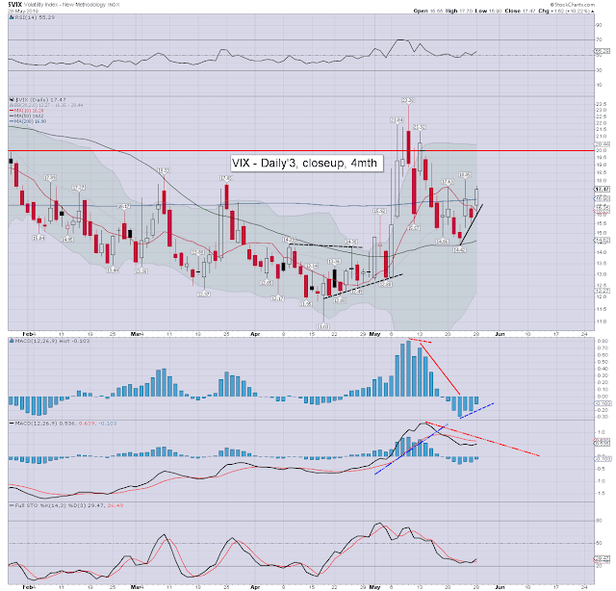616x591 pixels.
Task: Click the RSI 90 level axis label
Action: click(x=599, y=25)
